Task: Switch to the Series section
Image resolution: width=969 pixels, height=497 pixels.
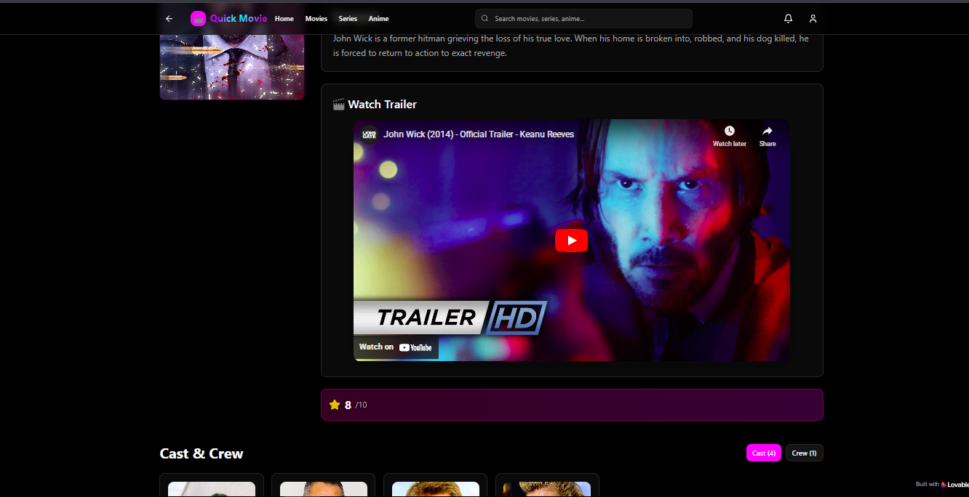Action: click(x=348, y=18)
